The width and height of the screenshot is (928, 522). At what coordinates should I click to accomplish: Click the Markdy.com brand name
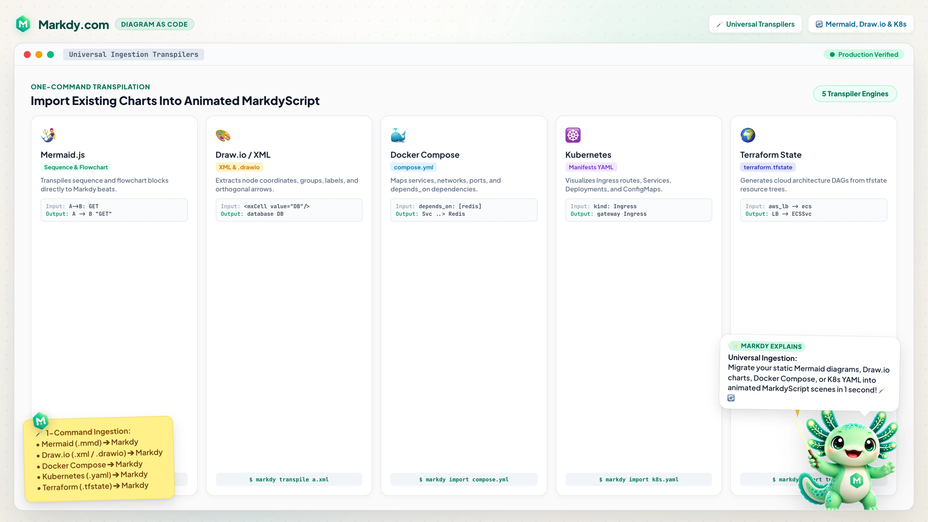point(73,24)
